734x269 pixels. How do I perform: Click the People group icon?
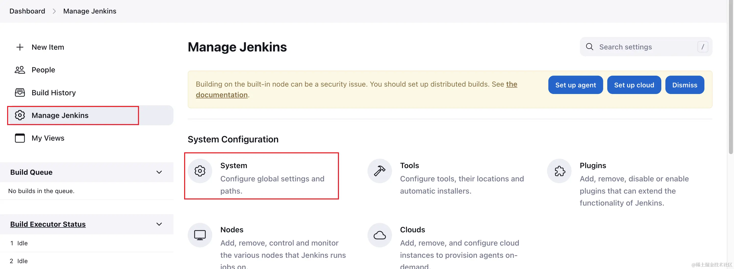coord(20,70)
